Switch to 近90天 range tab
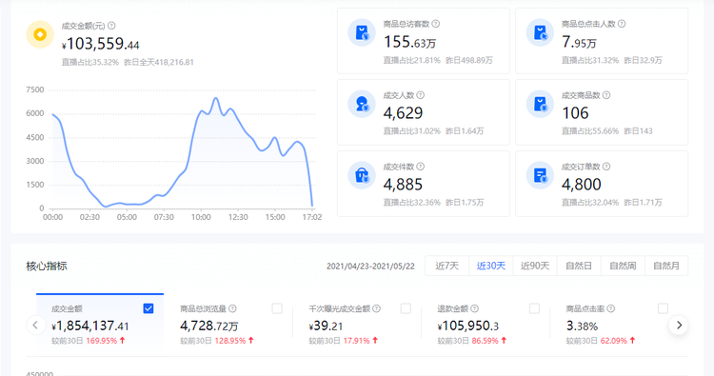714x376 pixels. pyautogui.click(x=535, y=266)
